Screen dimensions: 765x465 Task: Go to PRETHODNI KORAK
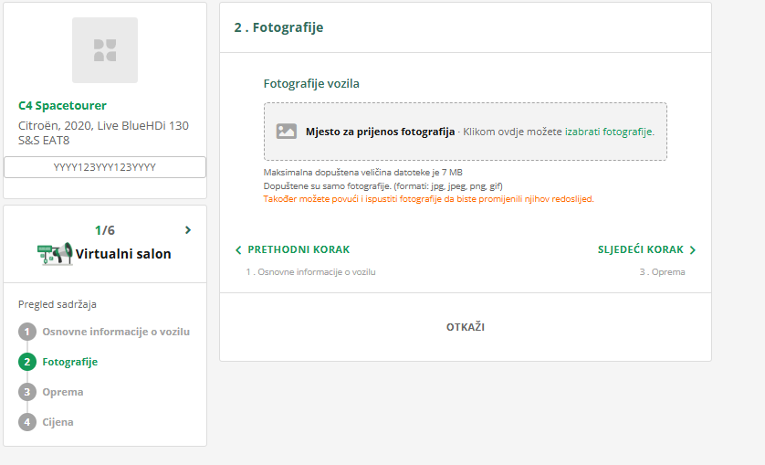point(299,249)
